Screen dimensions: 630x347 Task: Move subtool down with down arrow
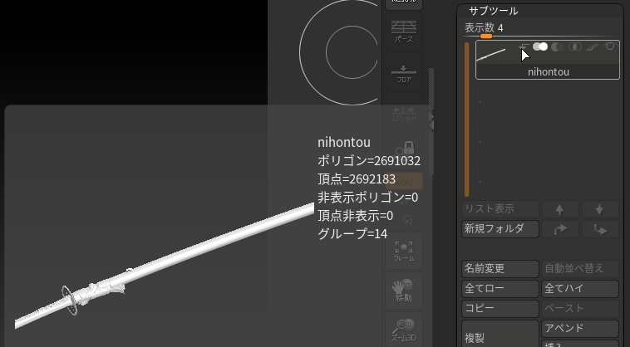click(x=599, y=209)
